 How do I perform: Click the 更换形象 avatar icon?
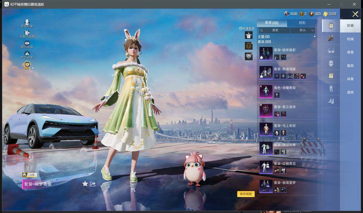27,22
